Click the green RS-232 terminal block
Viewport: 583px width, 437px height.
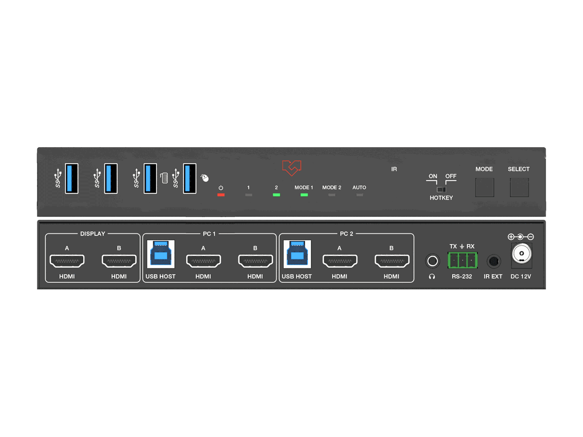click(463, 261)
